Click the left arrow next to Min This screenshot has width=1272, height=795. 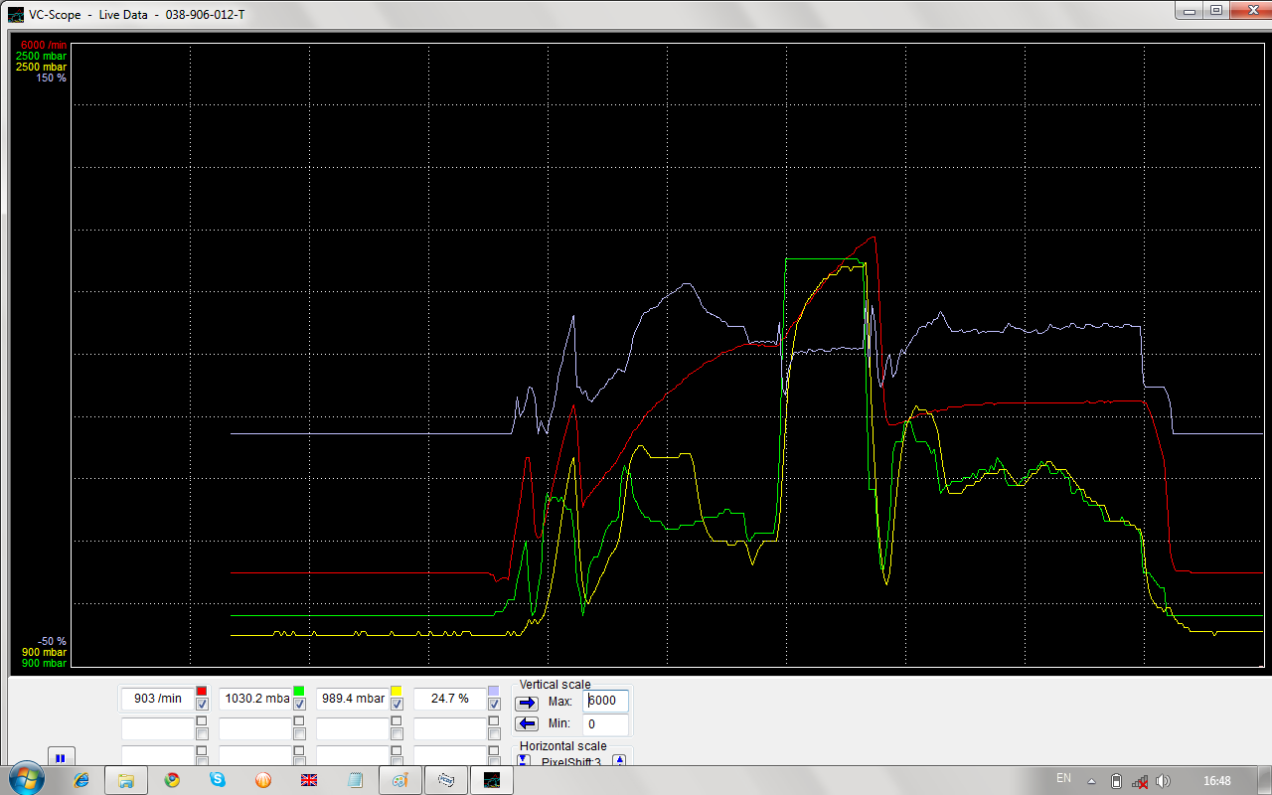[x=527, y=724]
